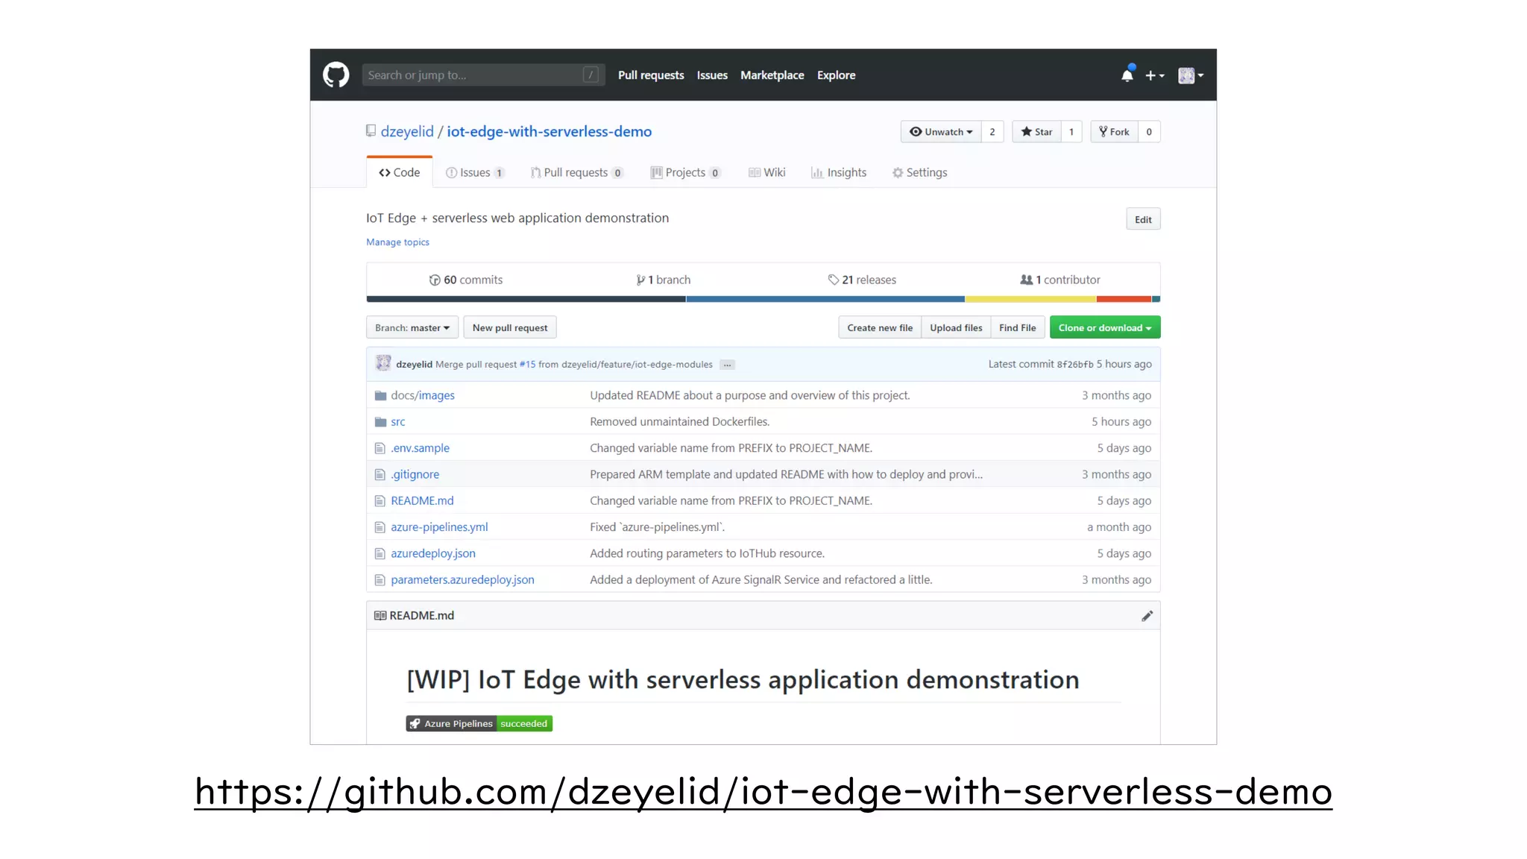This screenshot has width=1527, height=859.
Task: Click the README.md book icon header
Action: point(380,616)
